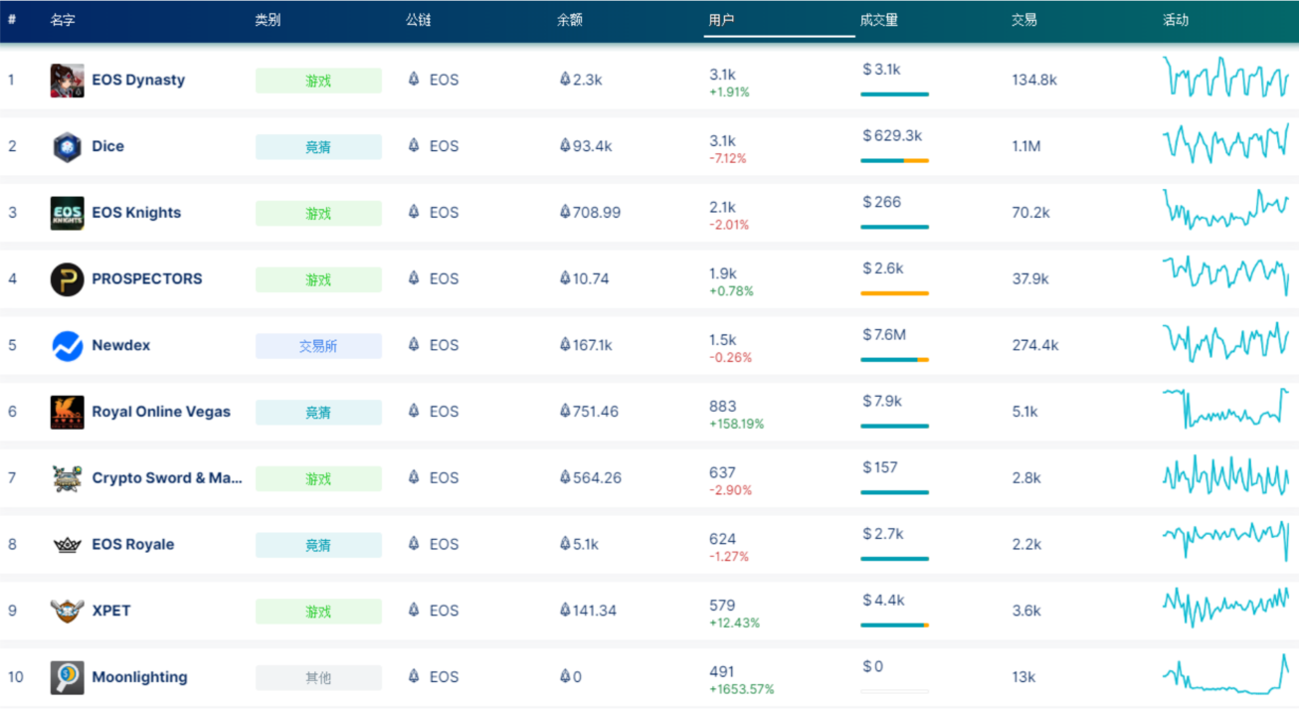1299x709 pixels.
Task: Open the EOS Royale crown icon
Action: (x=68, y=545)
